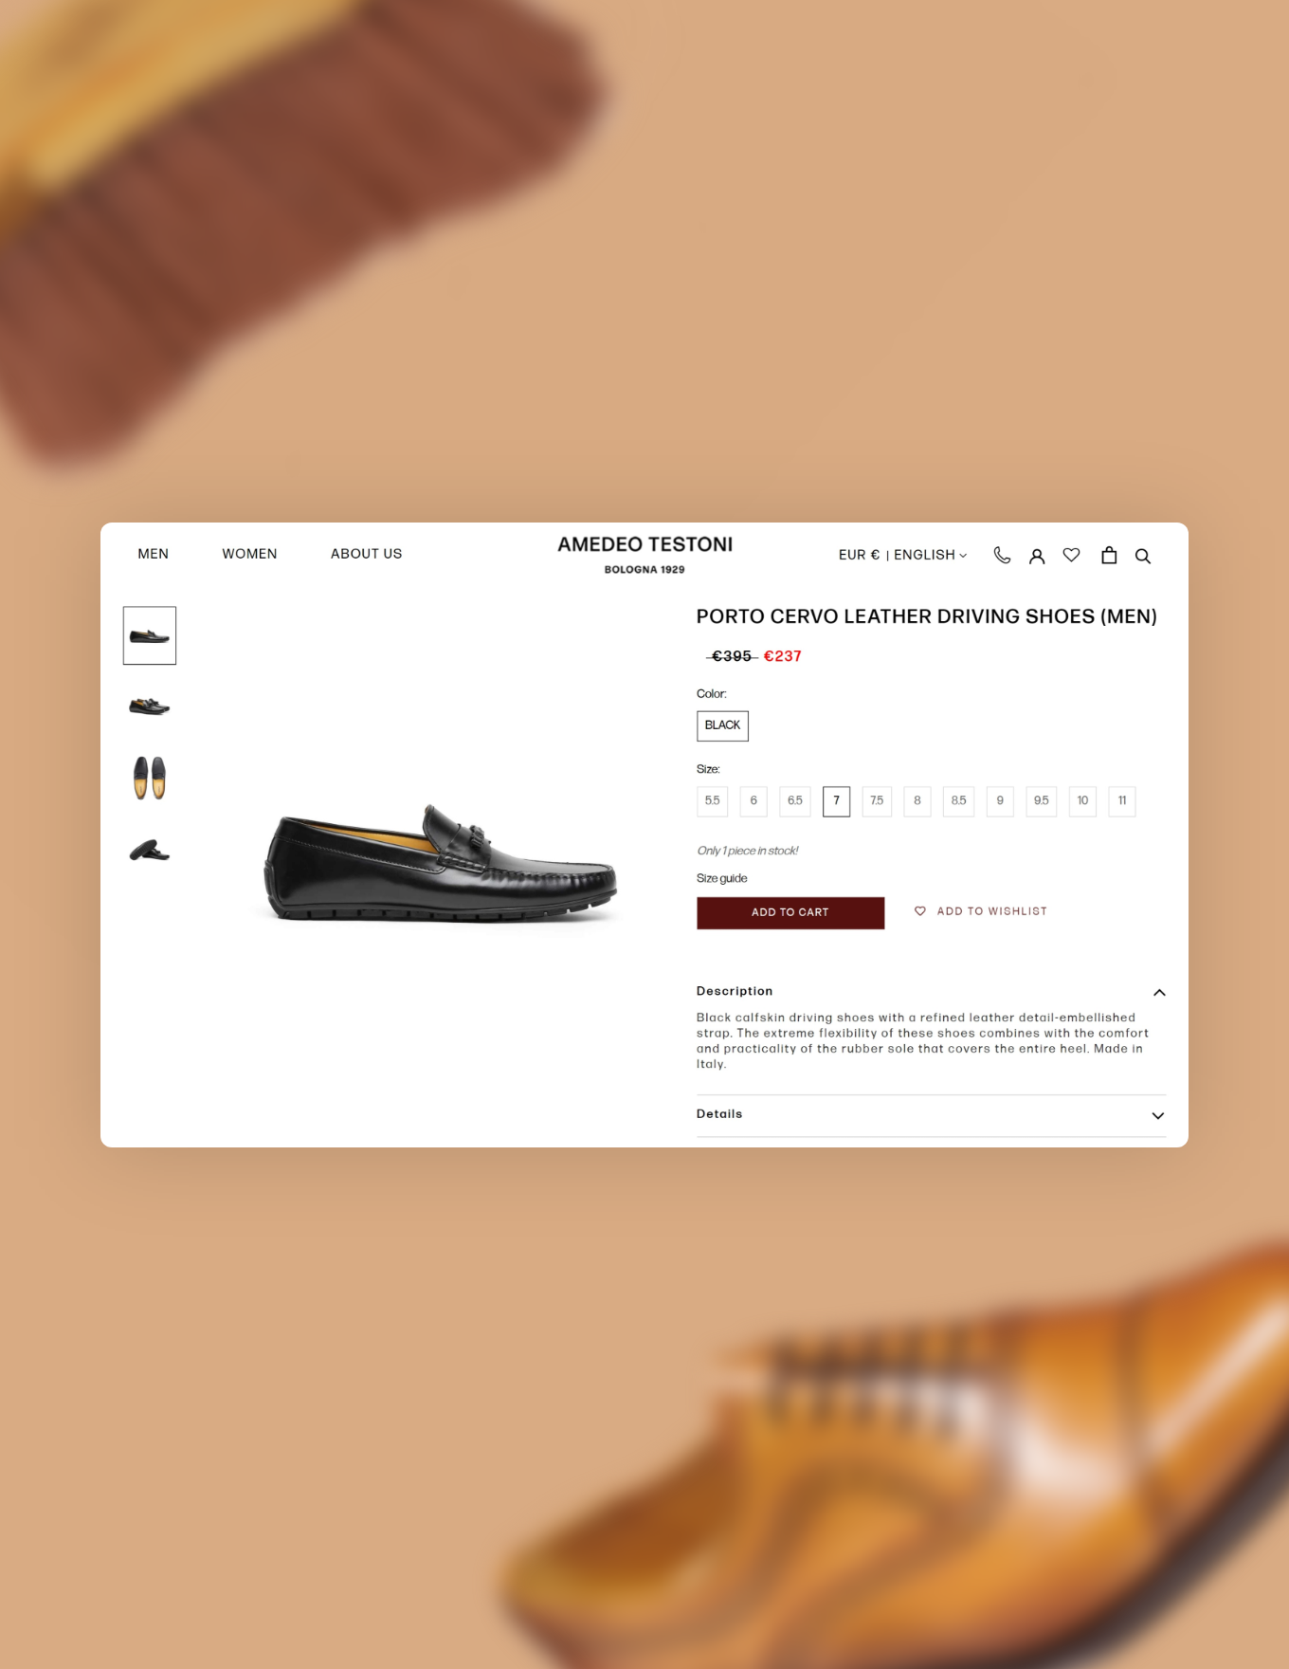This screenshot has height=1669, width=1289.
Task: Click heart icon beside Add to Wishlist
Action: click(x=919, y=911)
